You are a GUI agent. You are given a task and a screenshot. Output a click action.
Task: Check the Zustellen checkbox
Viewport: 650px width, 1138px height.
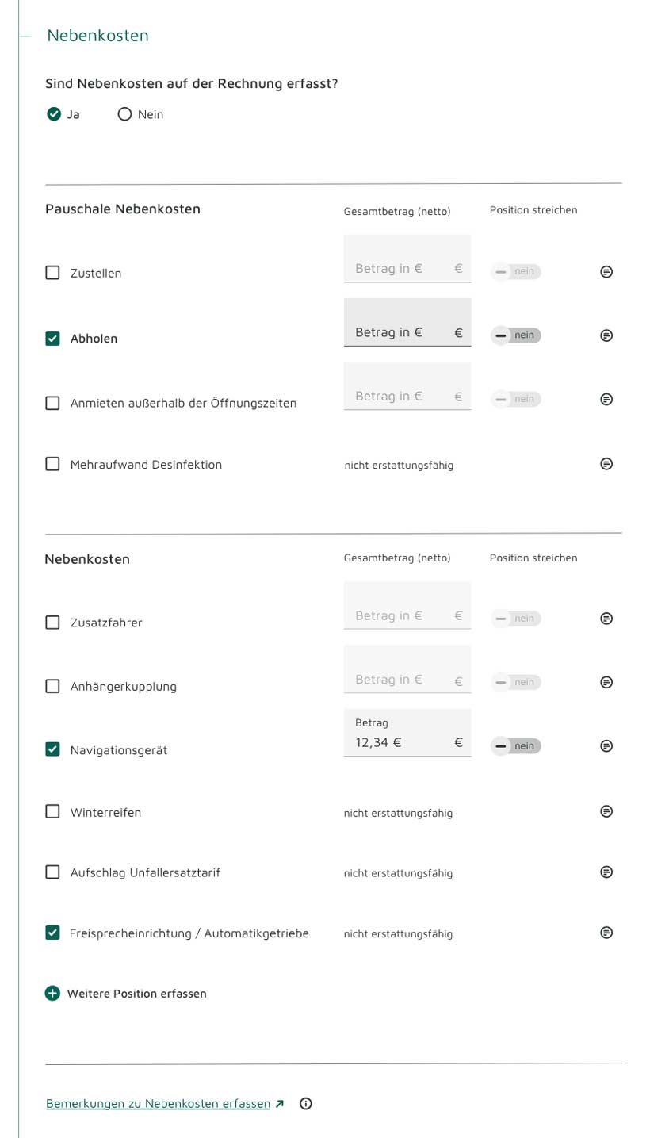[x=52, y=273]
